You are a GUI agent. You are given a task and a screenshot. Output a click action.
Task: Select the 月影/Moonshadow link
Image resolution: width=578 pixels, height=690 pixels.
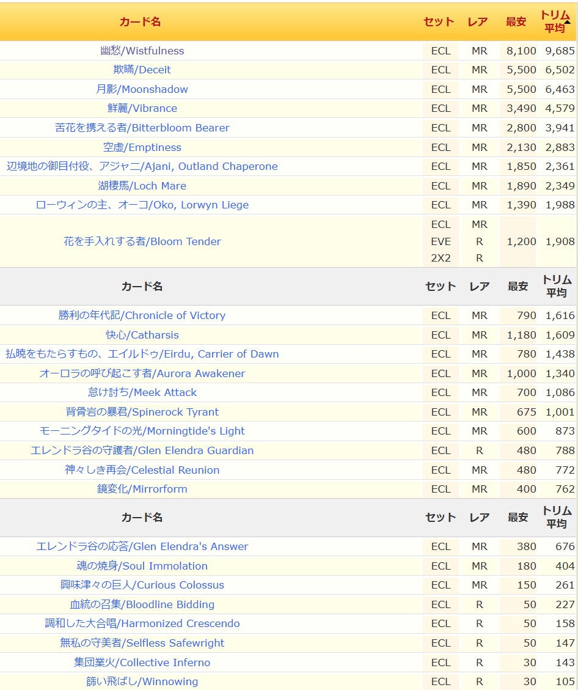click(142, 89)
